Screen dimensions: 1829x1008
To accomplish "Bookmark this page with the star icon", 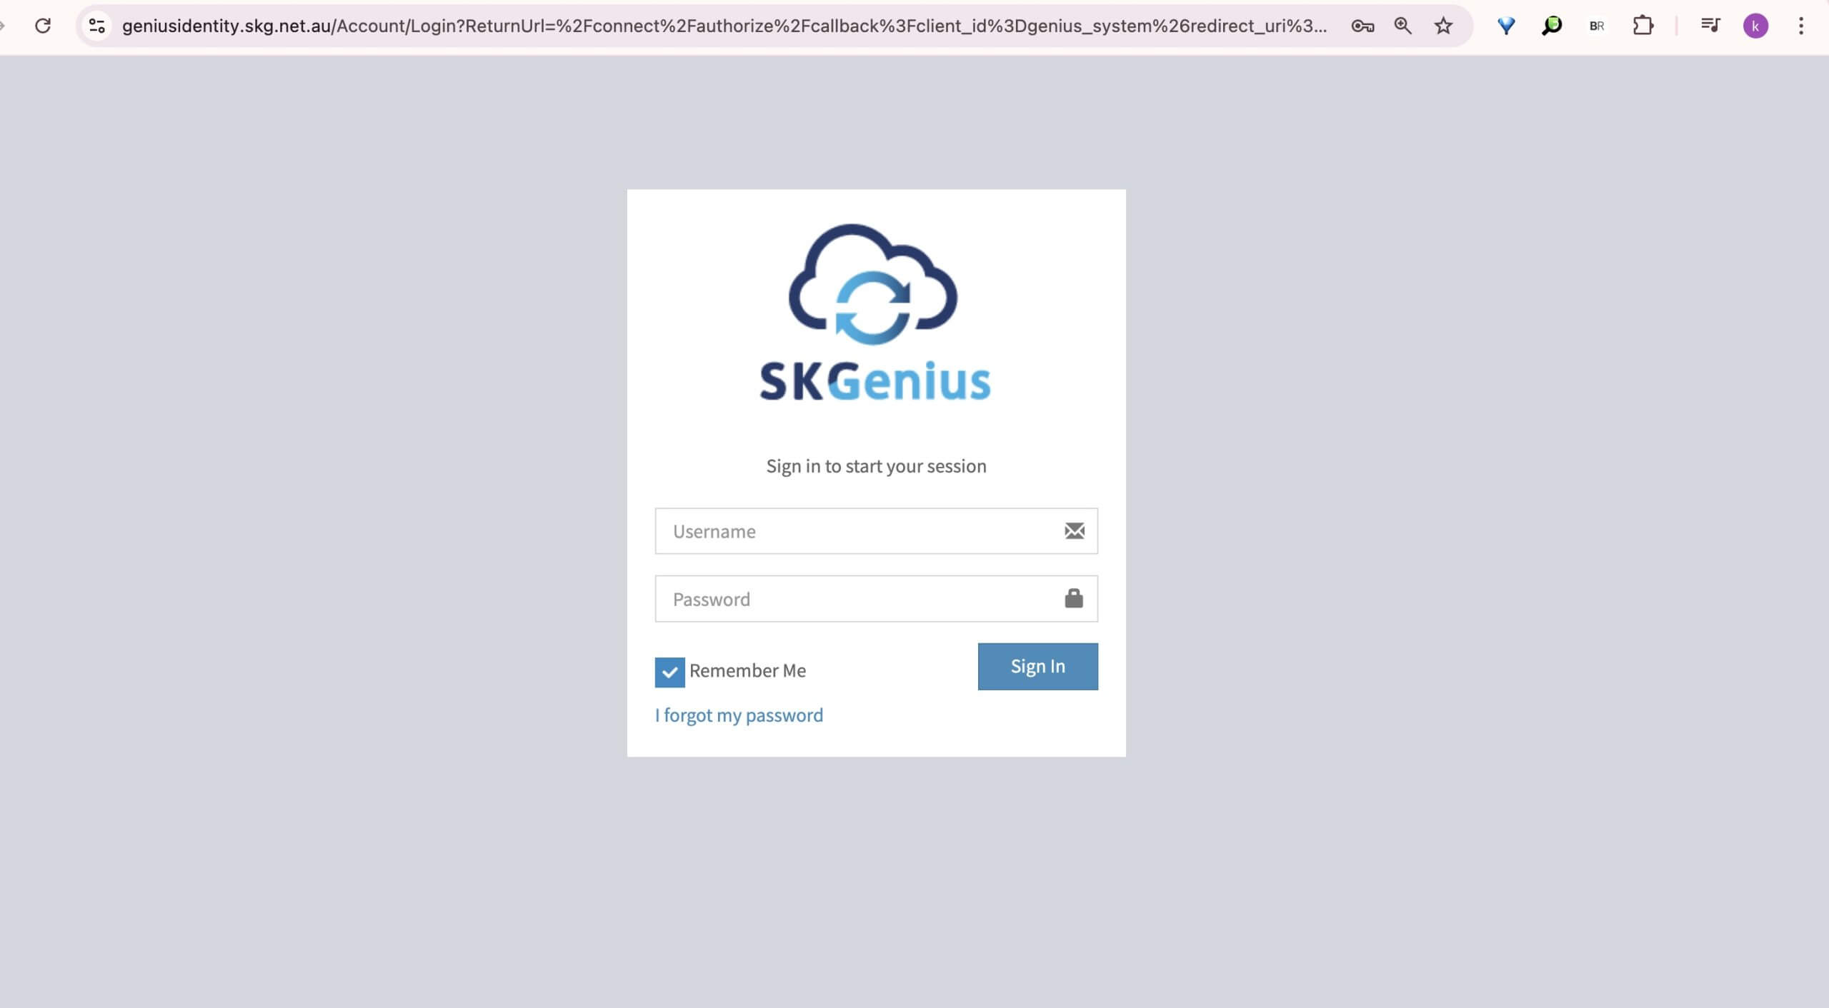I will click(1443, 26).
